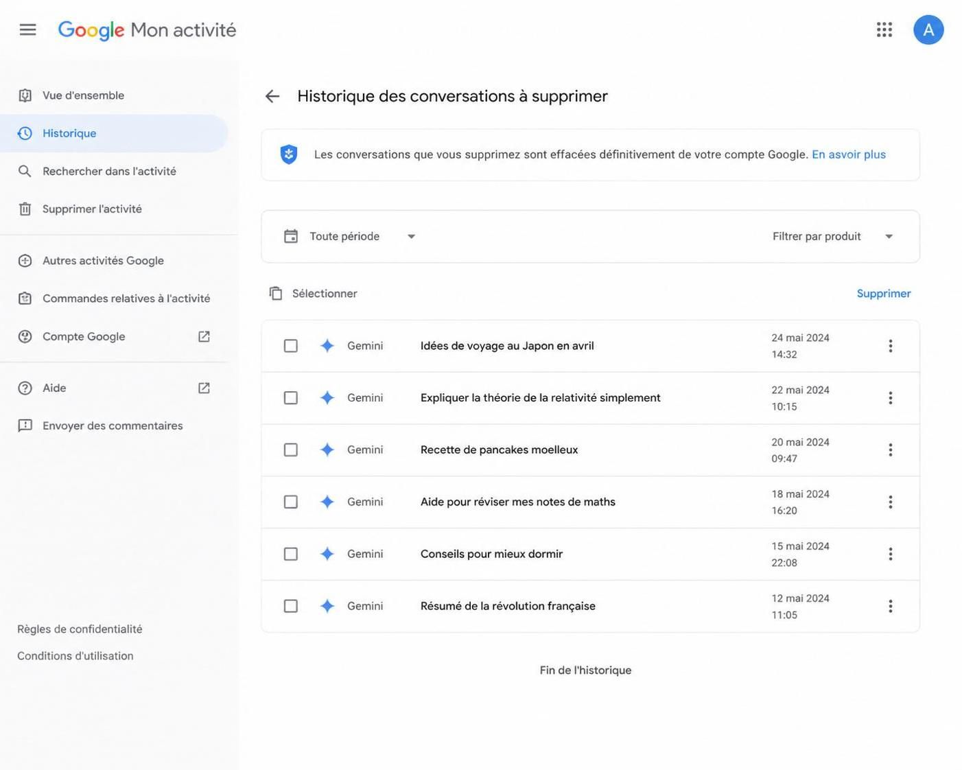
Task: Click the title Aide pour réviser mes notes de maths
Action: click(x=518, y=502)
